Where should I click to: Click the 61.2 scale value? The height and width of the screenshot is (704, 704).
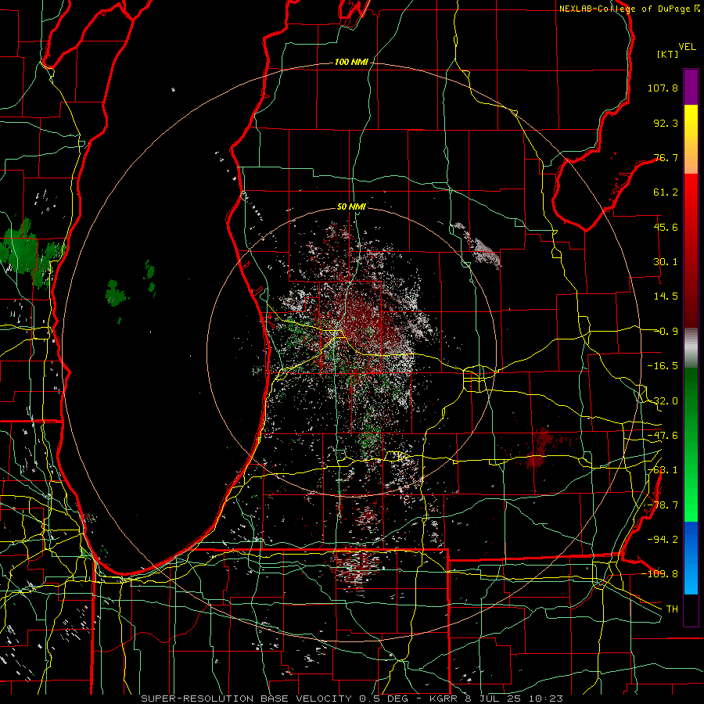pyautogui.click(x=666, y=192)
